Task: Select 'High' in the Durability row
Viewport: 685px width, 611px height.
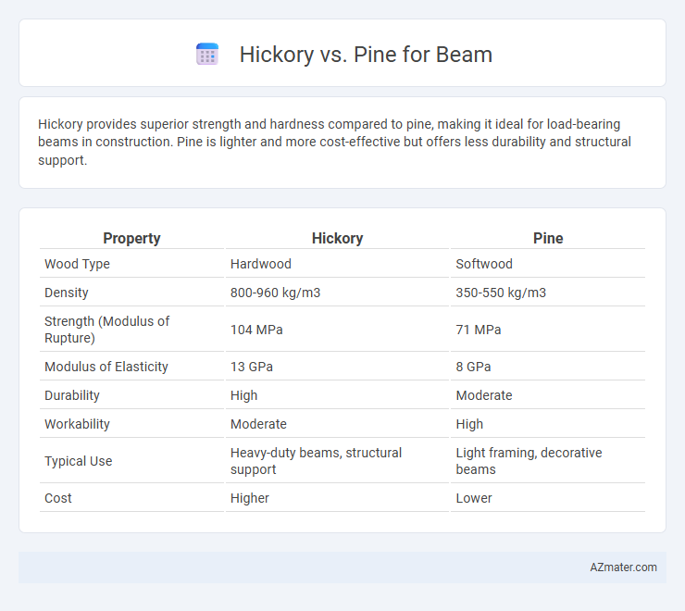Action: click(243, 395)
